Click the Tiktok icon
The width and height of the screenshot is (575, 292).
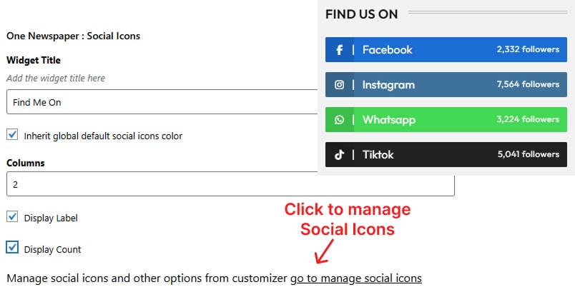(339, 155)
